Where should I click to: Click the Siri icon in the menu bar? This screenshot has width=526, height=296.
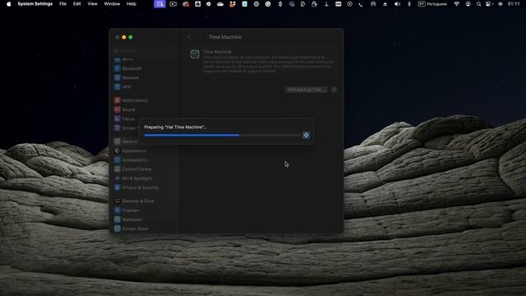coord(501,4)
